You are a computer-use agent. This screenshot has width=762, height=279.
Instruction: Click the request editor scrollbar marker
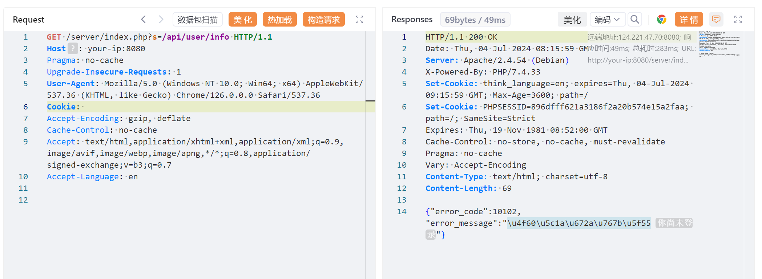pyautogui.click(x=370, y=101)
